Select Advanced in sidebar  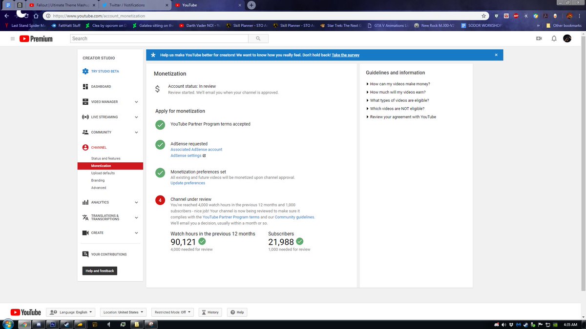pos(98,188)
